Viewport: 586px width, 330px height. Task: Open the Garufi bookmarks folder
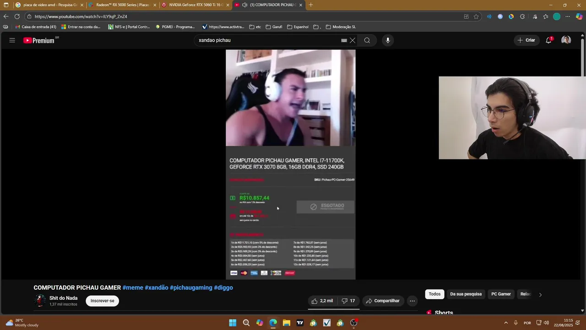(274, 27)
